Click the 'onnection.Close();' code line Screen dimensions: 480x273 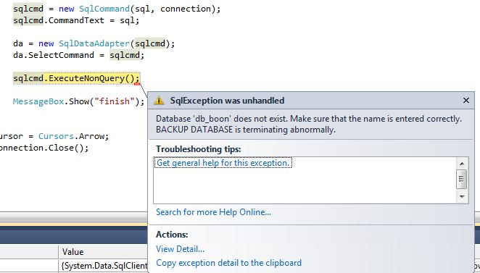pos(44,148)
